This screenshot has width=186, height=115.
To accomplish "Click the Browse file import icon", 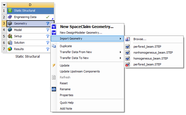I will click(128, 39).
